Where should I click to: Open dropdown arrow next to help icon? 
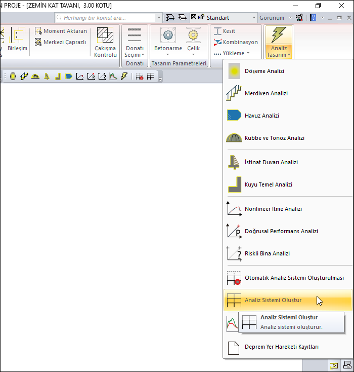click(322, 18)
